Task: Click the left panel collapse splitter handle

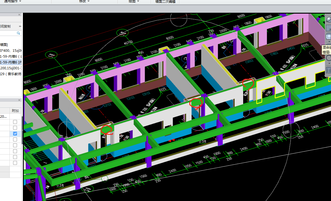Action: pyautogui.click(x=22, y=131)
